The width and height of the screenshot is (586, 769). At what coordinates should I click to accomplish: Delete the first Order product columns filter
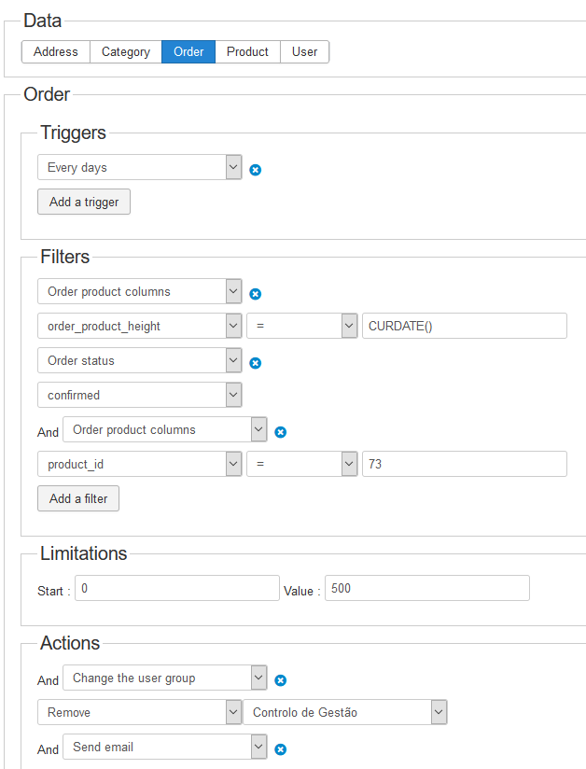click(x=256, y=294)
